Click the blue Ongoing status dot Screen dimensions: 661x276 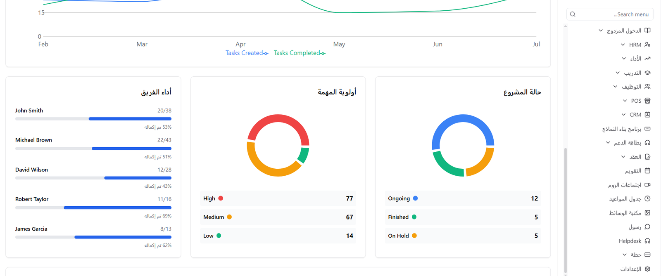point(416,198)
